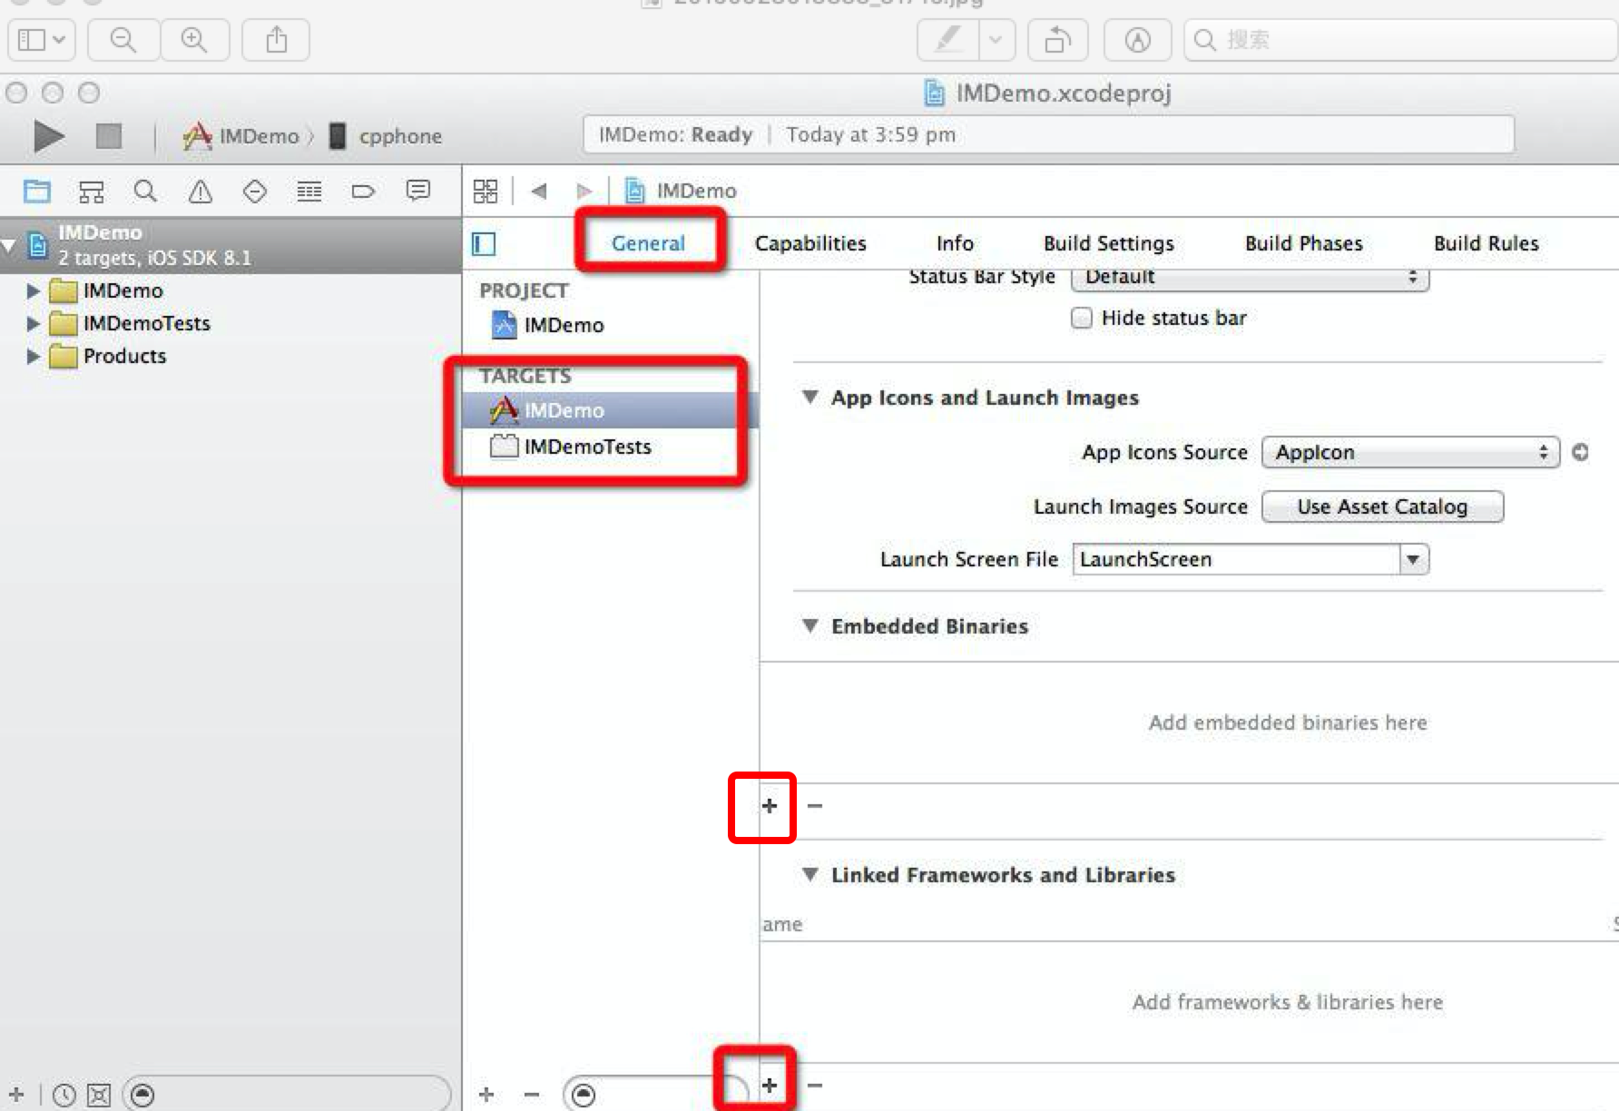Open the Test navigator diamond icon
The image size is (1619, 1111).
point(255,191)
